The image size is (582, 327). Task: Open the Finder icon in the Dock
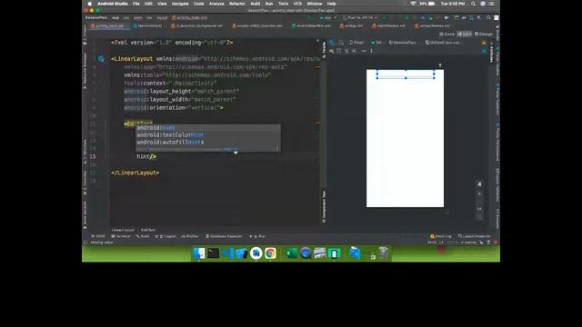point(199,253)
